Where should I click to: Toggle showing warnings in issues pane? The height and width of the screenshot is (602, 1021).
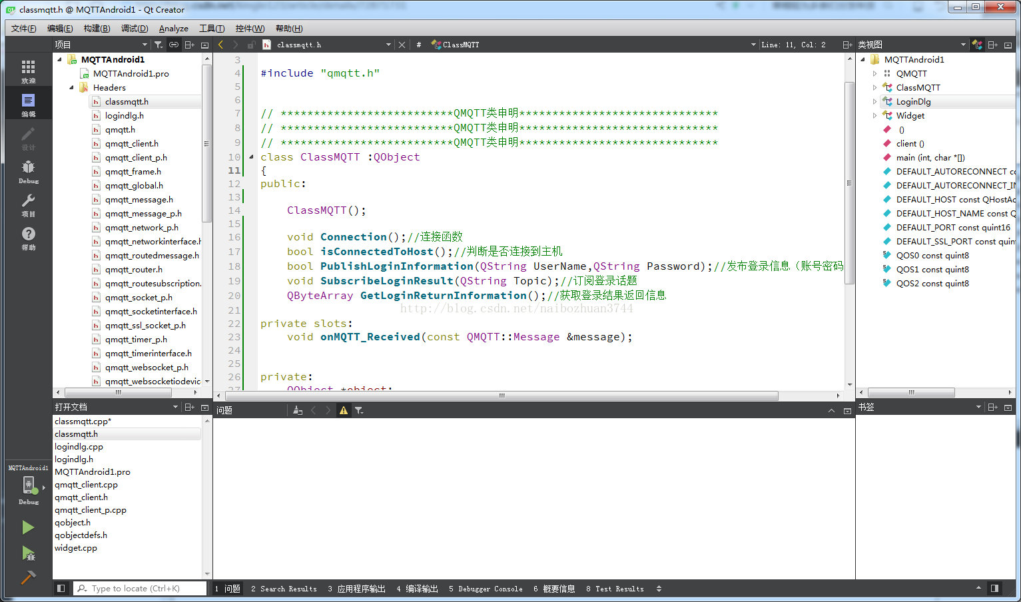[x=344, y=410]
